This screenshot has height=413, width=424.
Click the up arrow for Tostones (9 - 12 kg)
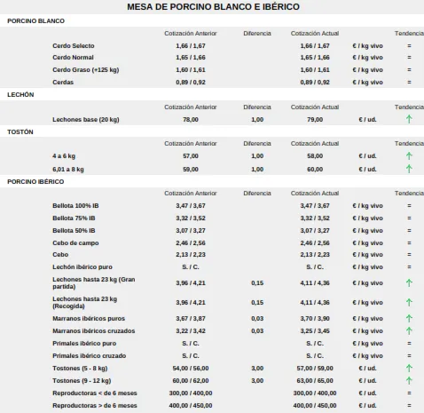tap(409, 380)
